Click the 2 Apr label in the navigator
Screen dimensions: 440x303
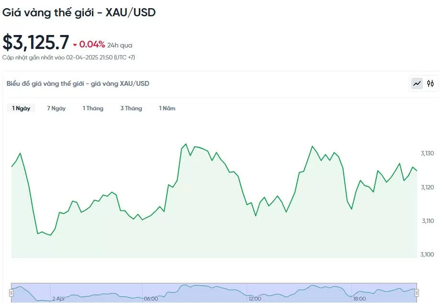[x=58, y=299]
